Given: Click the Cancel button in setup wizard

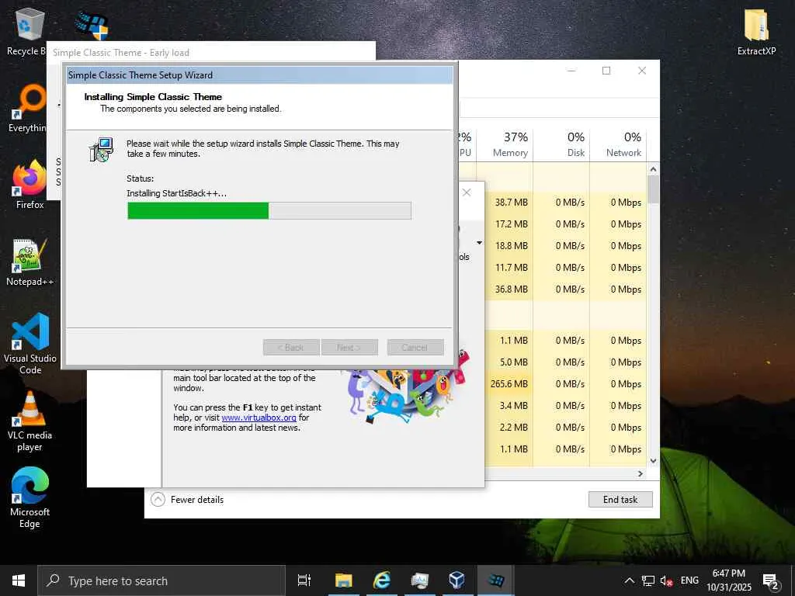Looking at the screenshot, I should coord(415,347).
